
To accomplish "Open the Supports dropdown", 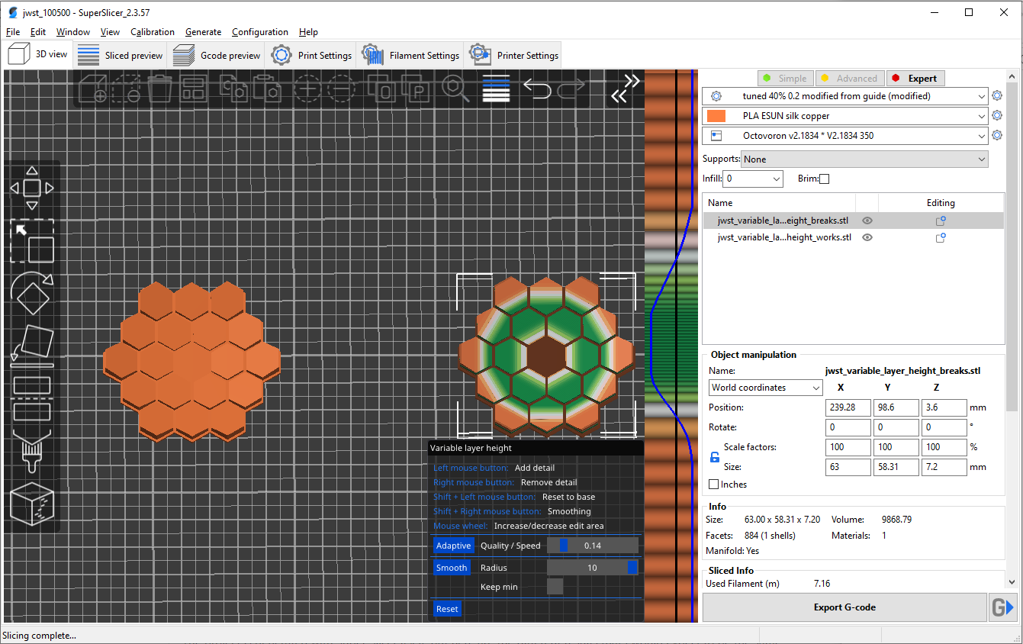I will tap(864, 159).
